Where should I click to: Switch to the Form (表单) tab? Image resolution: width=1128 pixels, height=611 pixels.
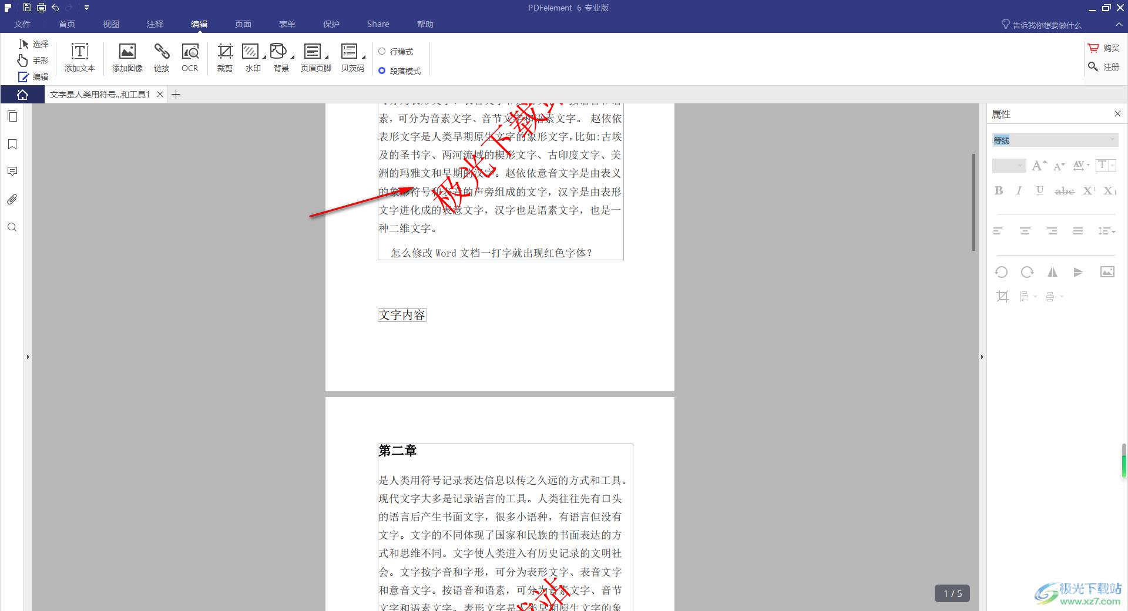287,24
